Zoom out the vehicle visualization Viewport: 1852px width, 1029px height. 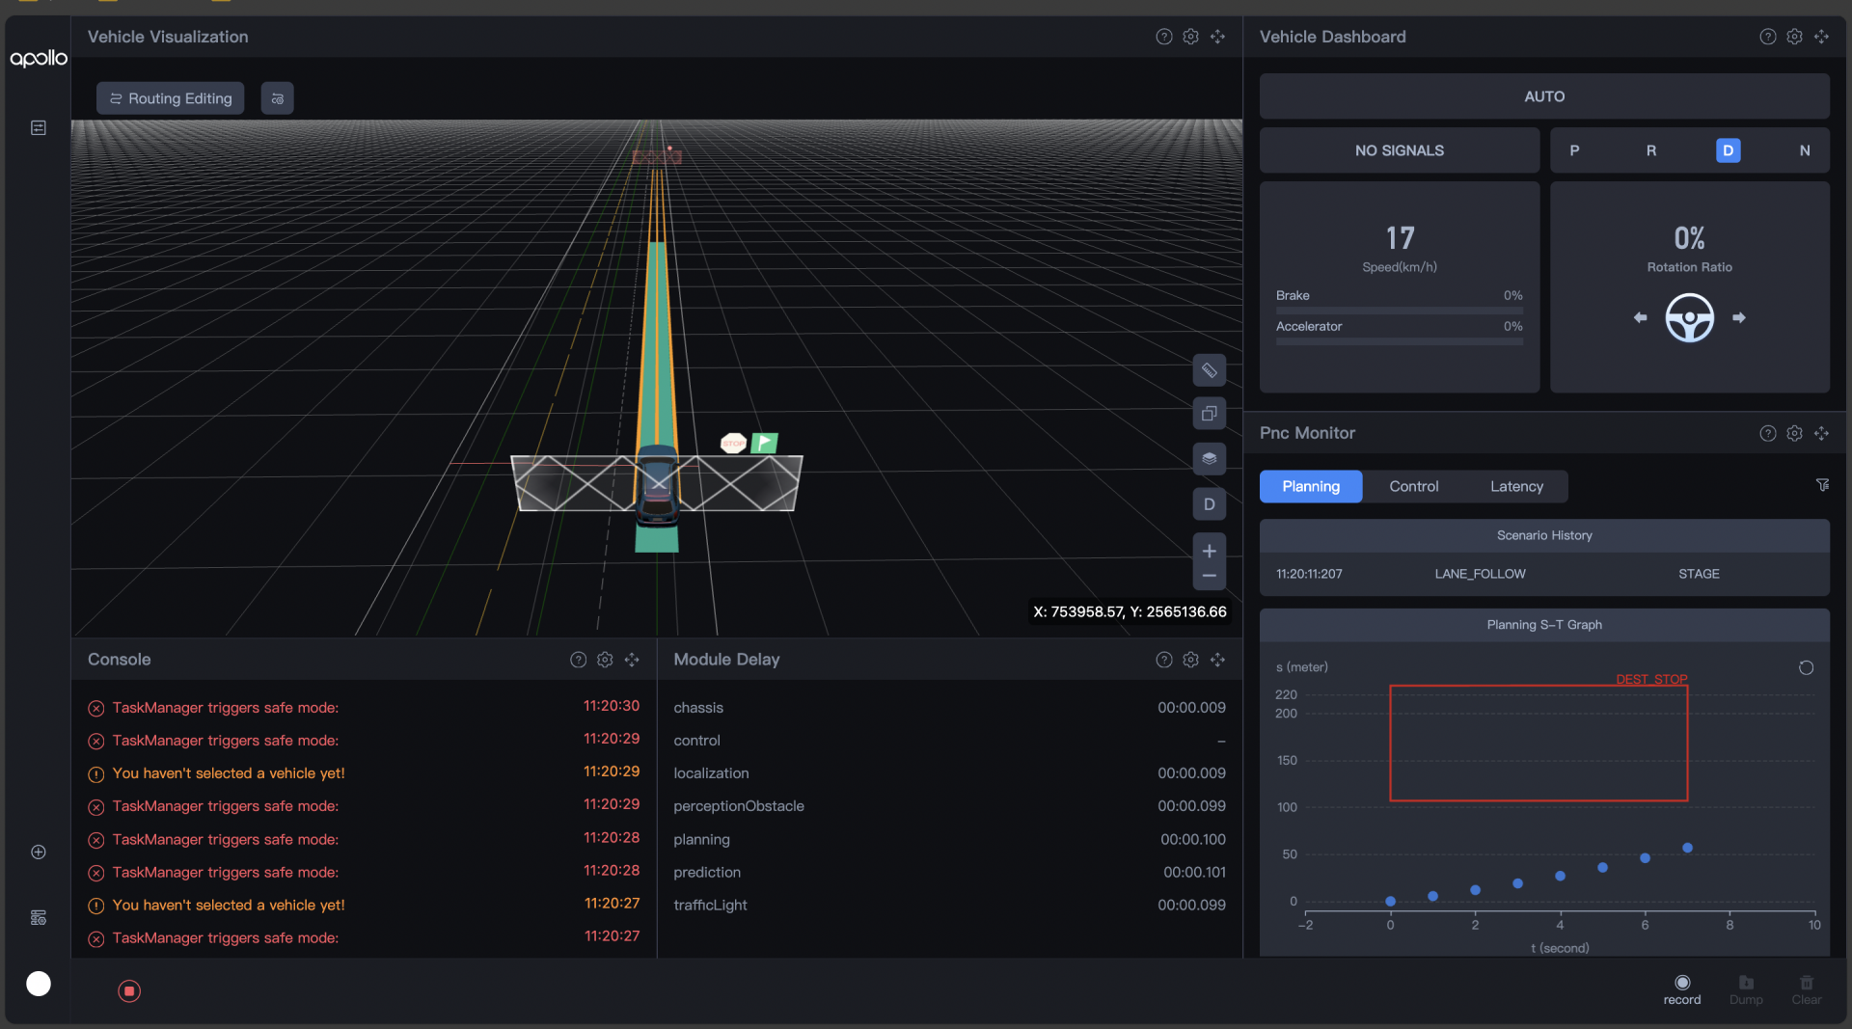tap(1209, 577)
